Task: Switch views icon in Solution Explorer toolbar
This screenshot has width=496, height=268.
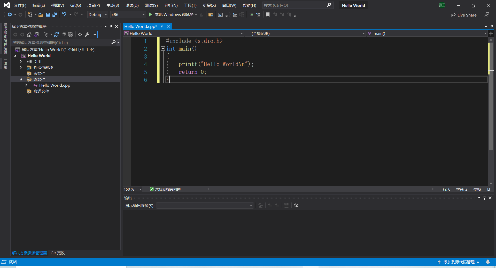Action: click(36, 35)
